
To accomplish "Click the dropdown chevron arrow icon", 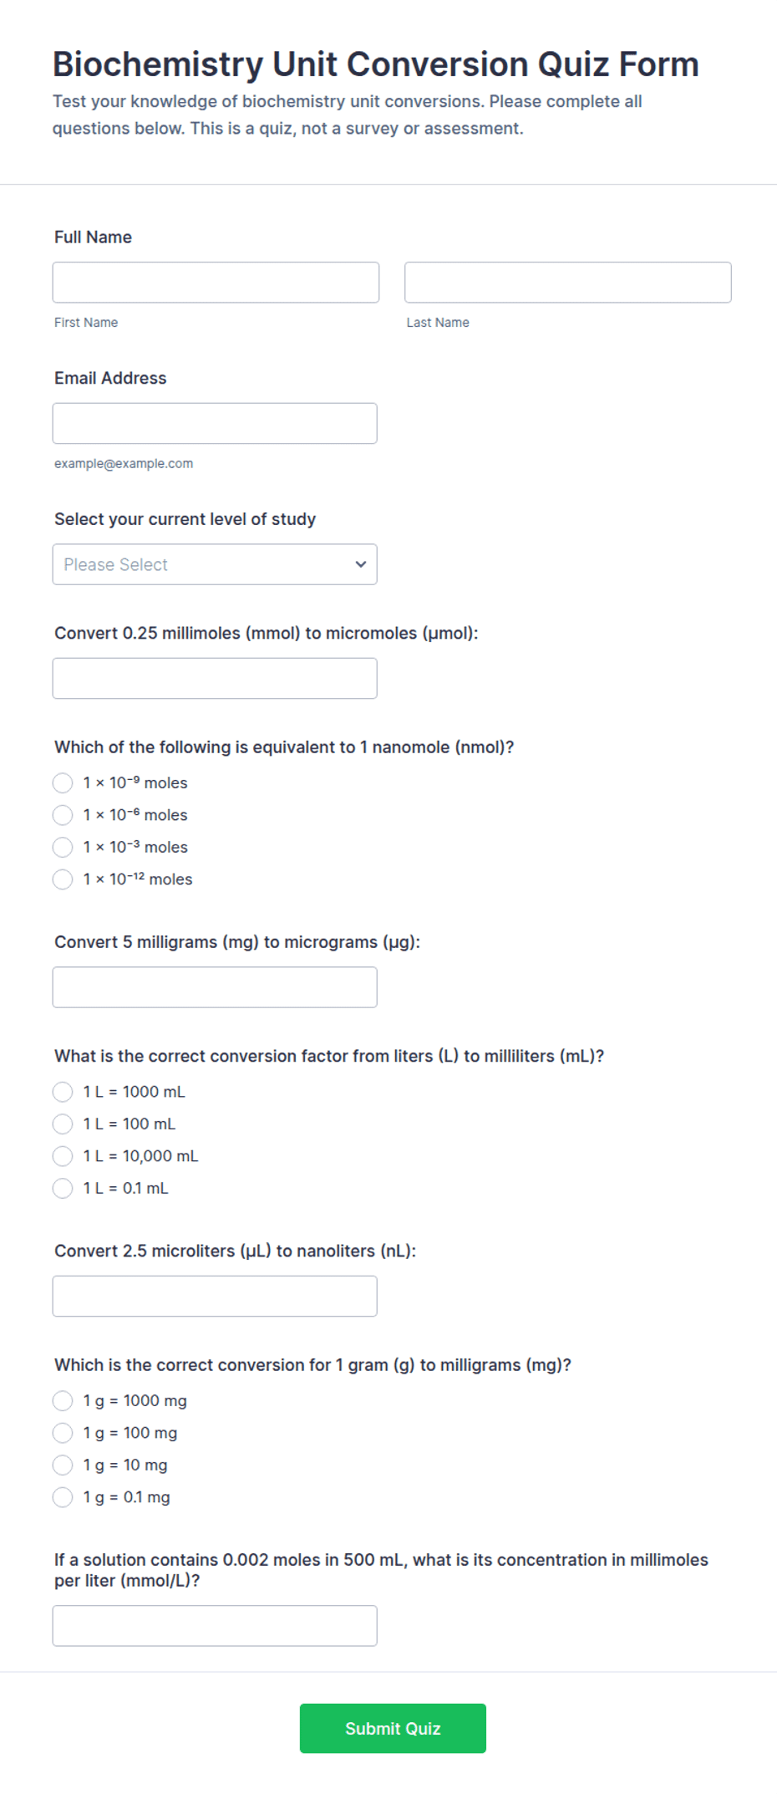I will [x=361, y=564].
